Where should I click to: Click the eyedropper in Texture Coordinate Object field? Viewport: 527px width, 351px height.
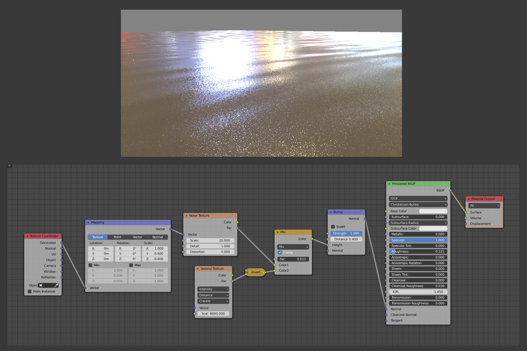coord(56,285)
